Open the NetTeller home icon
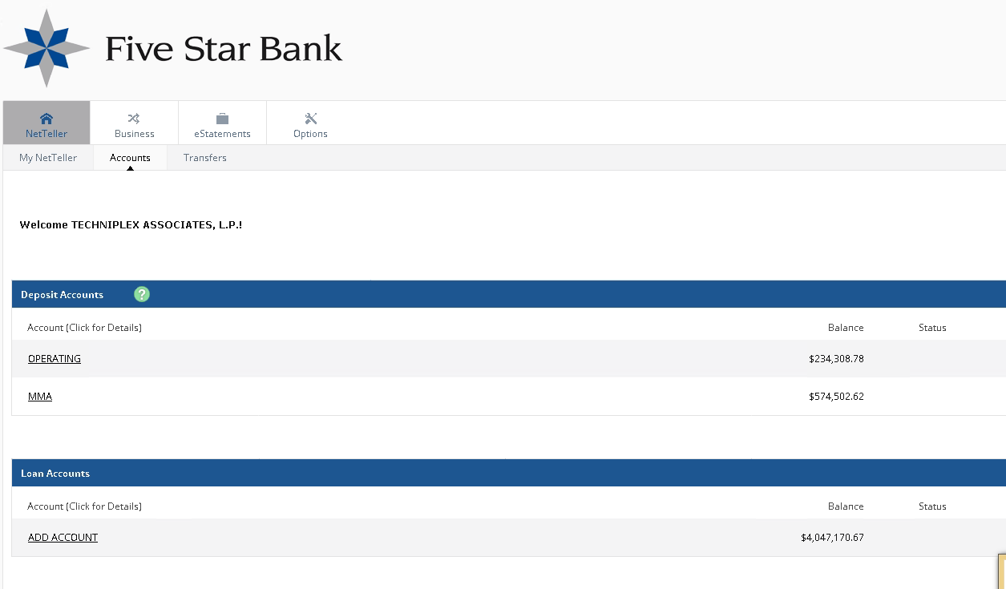 pyautogui.click(x=46, y=119)
